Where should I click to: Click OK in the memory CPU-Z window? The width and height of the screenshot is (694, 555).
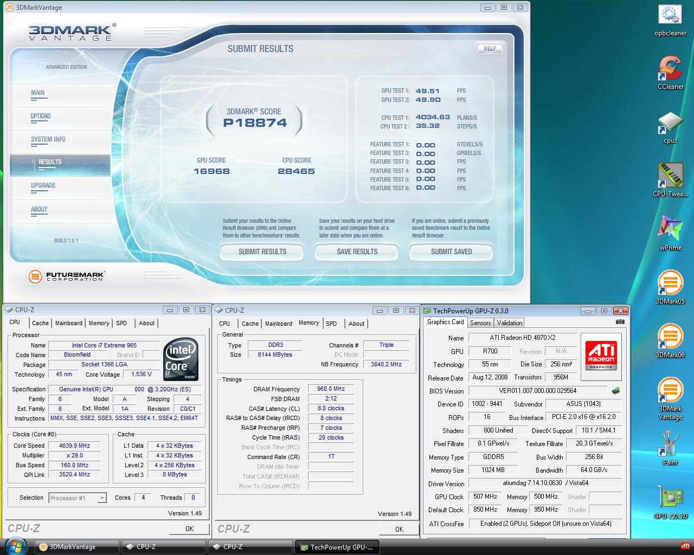[x=399, y=530]
